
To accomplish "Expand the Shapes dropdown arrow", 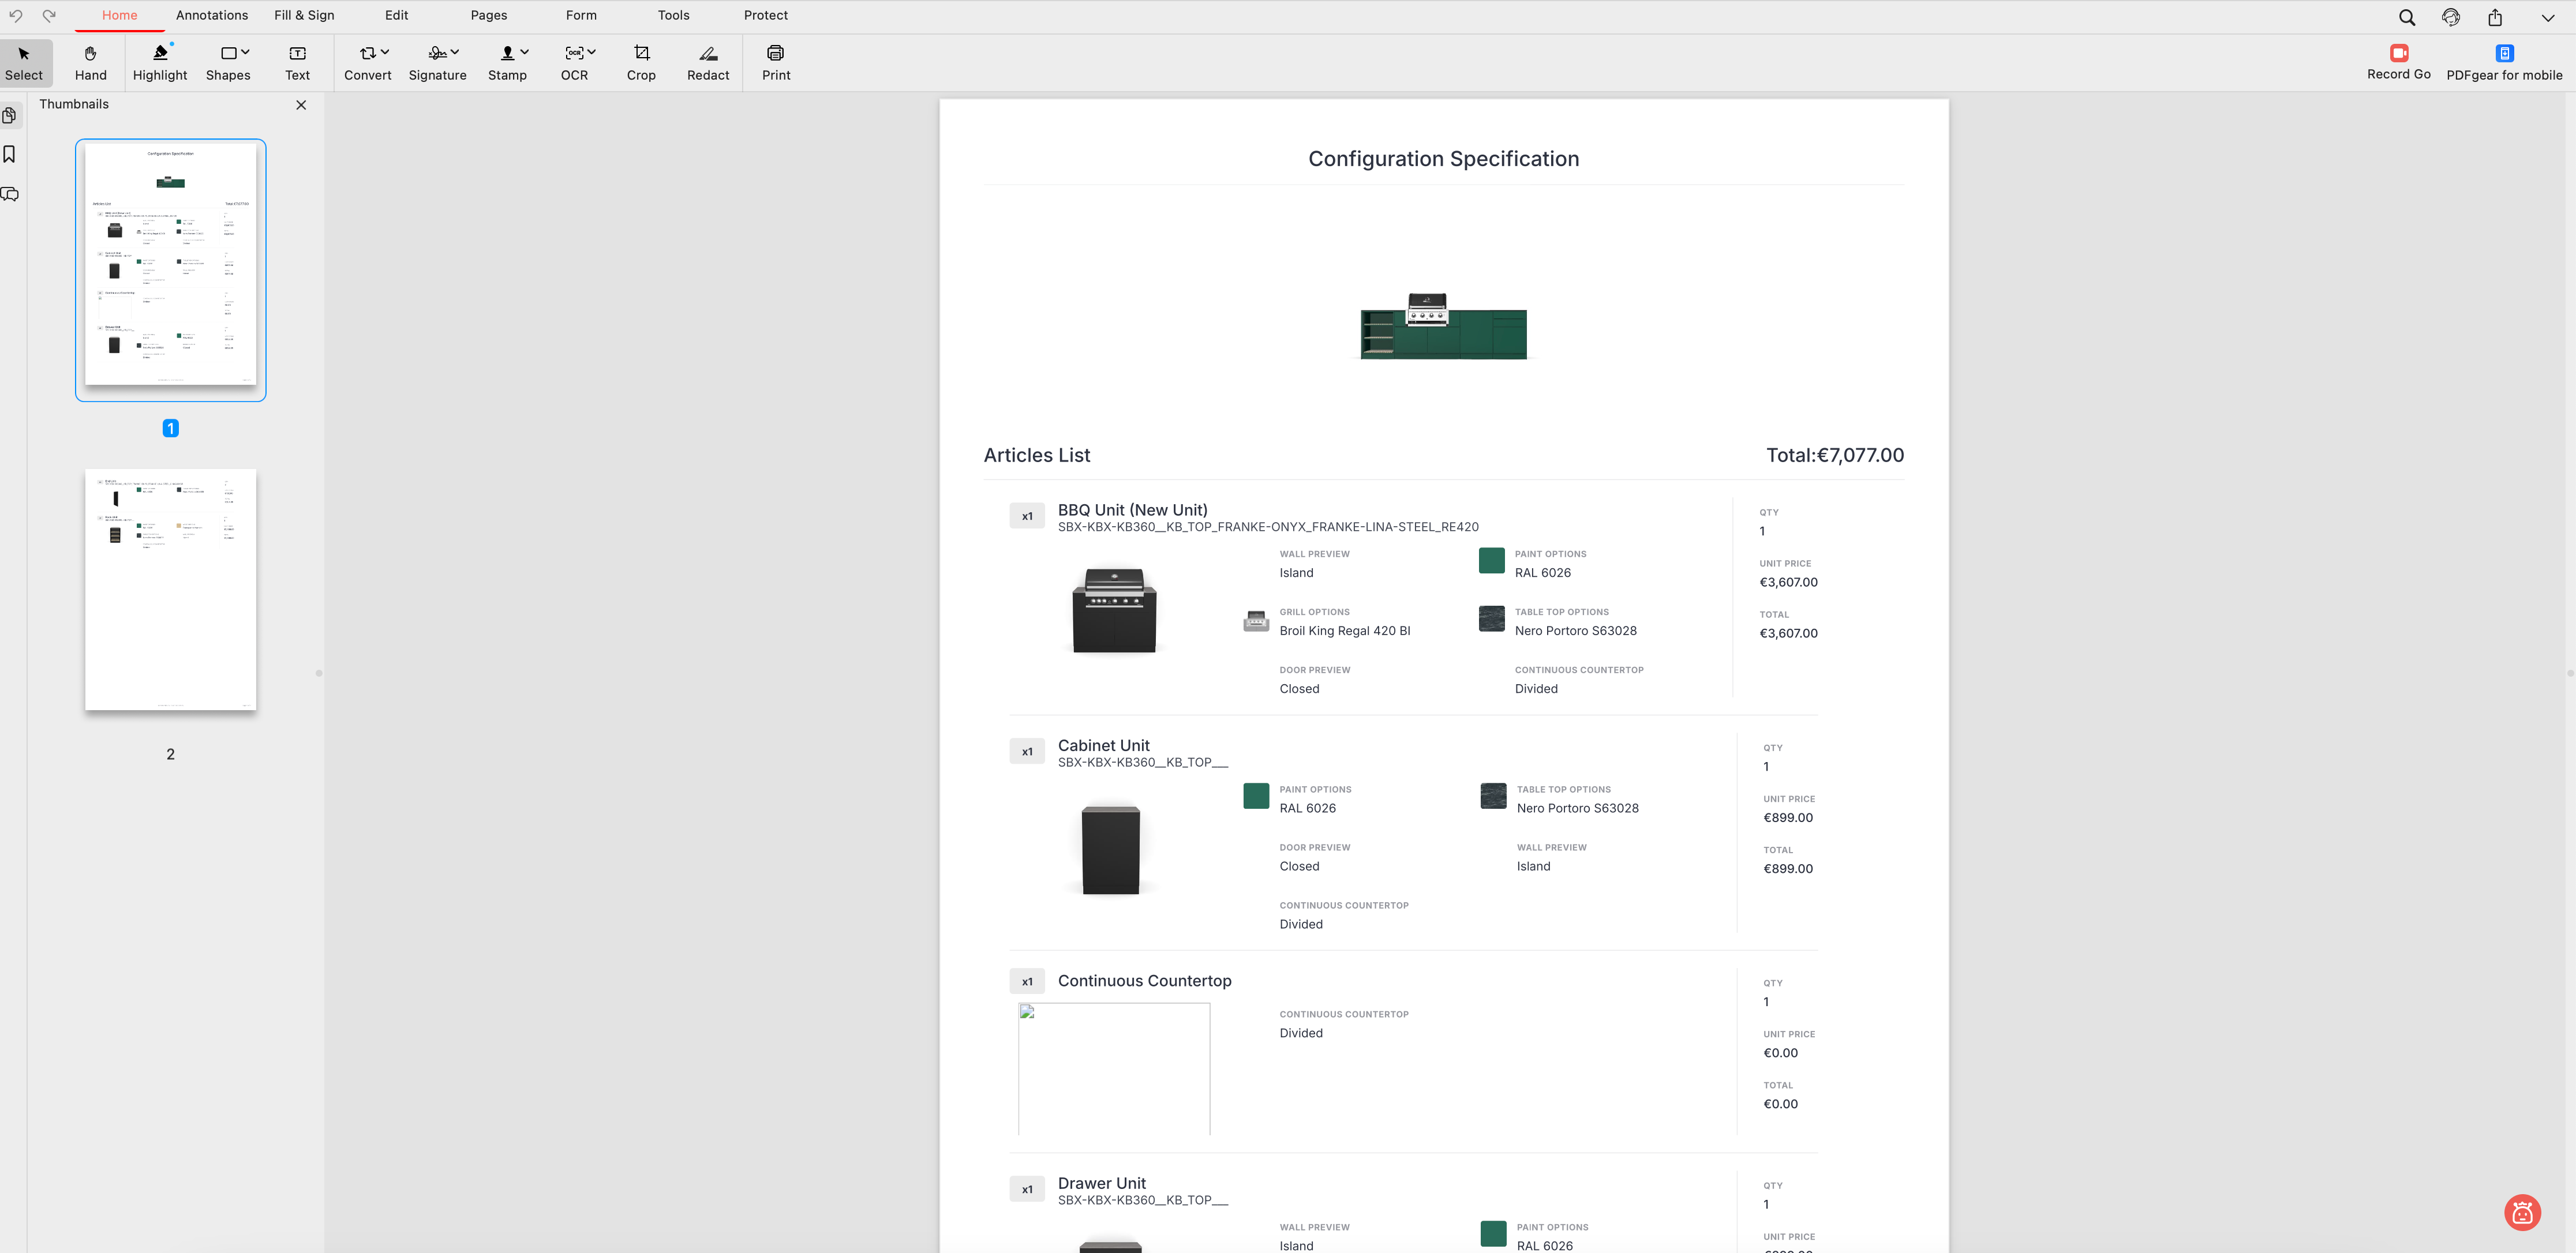I will pyautogui.click(x=245, y=52).
